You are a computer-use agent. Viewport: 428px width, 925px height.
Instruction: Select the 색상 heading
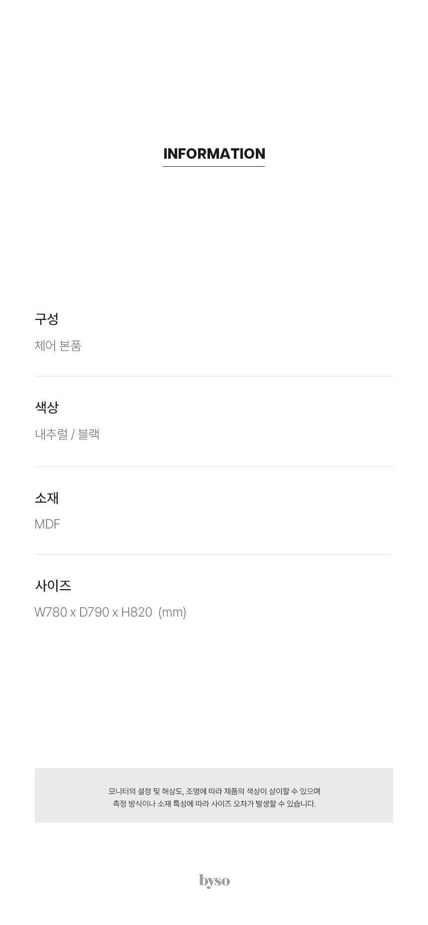pos(47,408)
